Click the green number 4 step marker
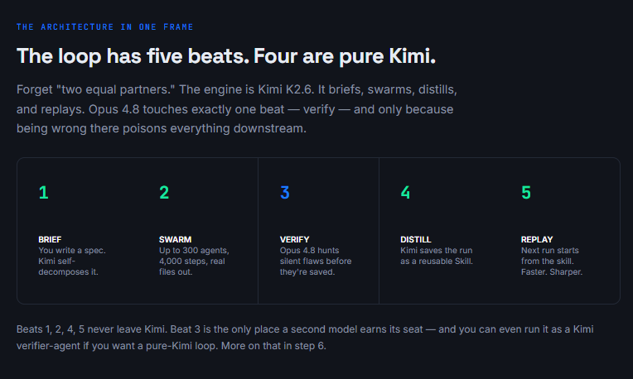The width and height of the screenshot is (633, 379). tap(405, 192)
